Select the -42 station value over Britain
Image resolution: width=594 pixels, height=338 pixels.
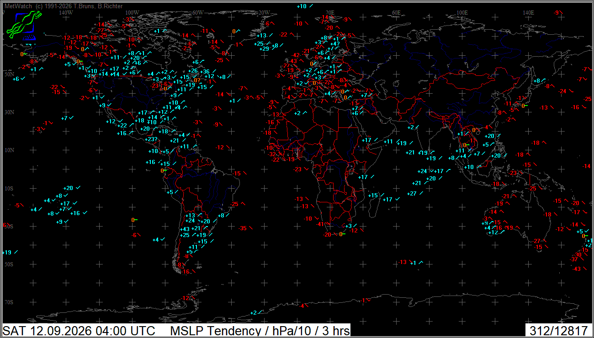tap(296, 55)
